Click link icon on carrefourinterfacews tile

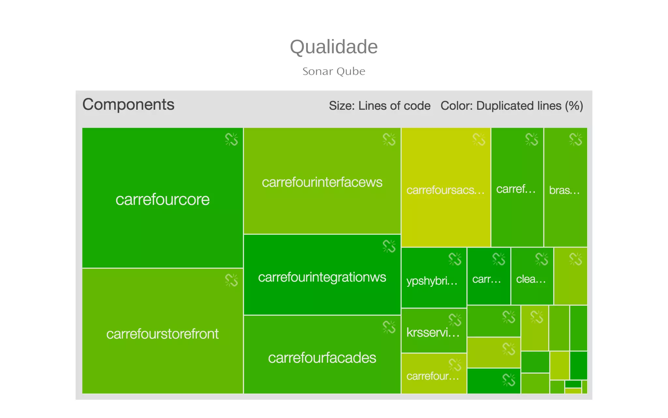[389, 139]
